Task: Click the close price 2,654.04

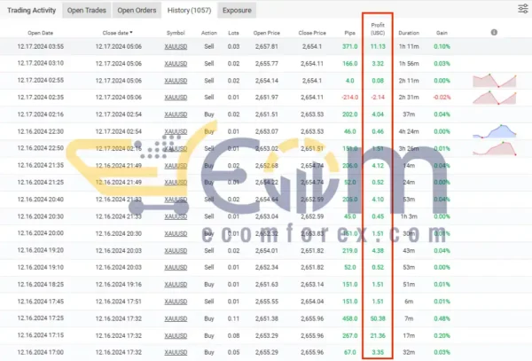Action: (312, 302)
